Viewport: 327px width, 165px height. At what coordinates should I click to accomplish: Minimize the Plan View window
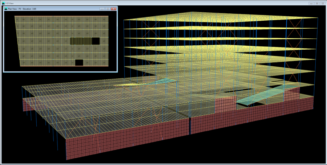tap(102, 9)
